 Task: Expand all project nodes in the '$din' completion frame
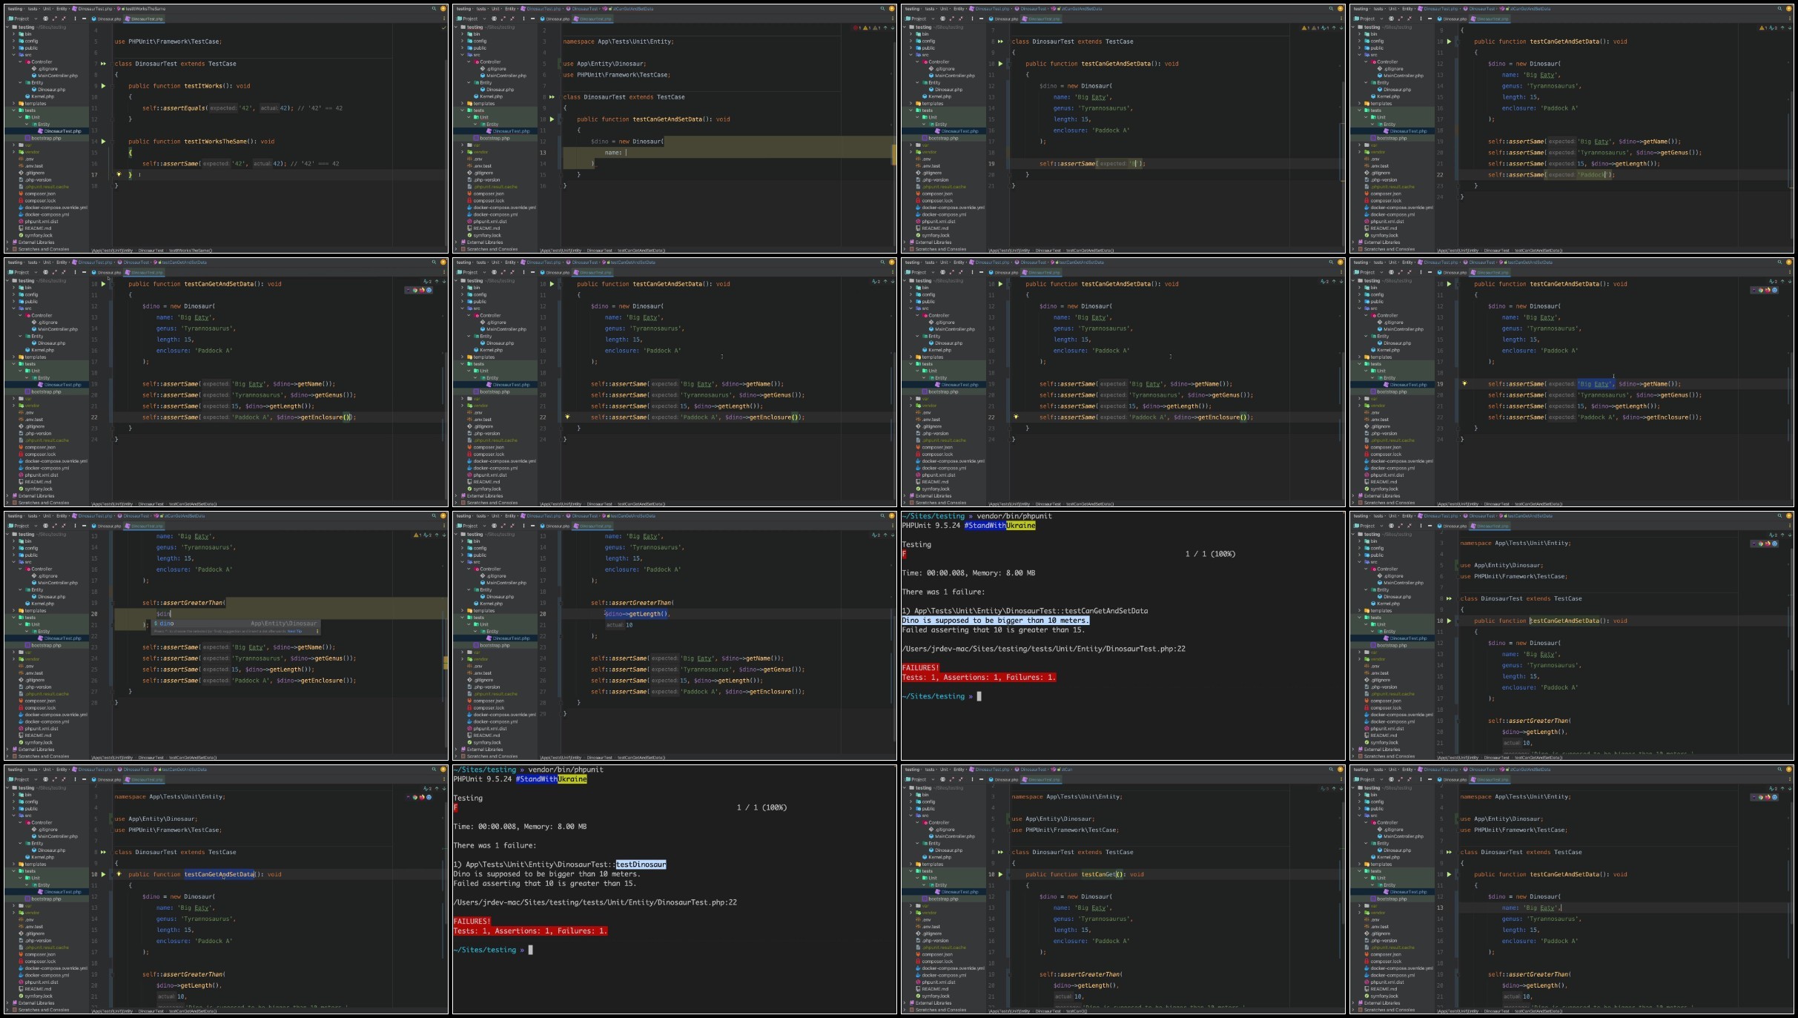coord(55,526)
